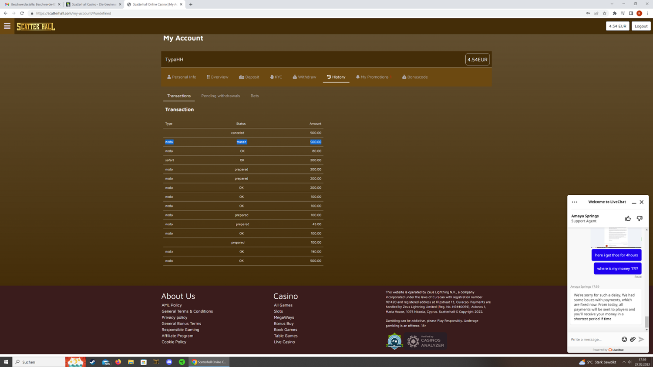This screenshot has height=367, width=653.
Task: Open AML Policy link
Action: pos(172,305)
